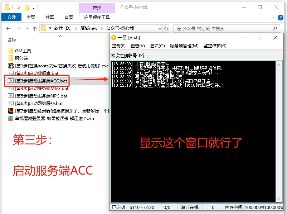This screenshot has width=287, height=214.
Task: Select the 管理 contextual tab header
Action: [x=97, y=8]
